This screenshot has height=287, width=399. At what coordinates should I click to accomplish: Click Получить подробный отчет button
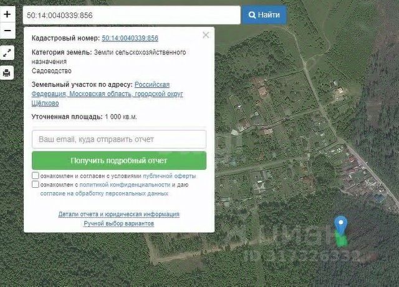coord(119,161)
